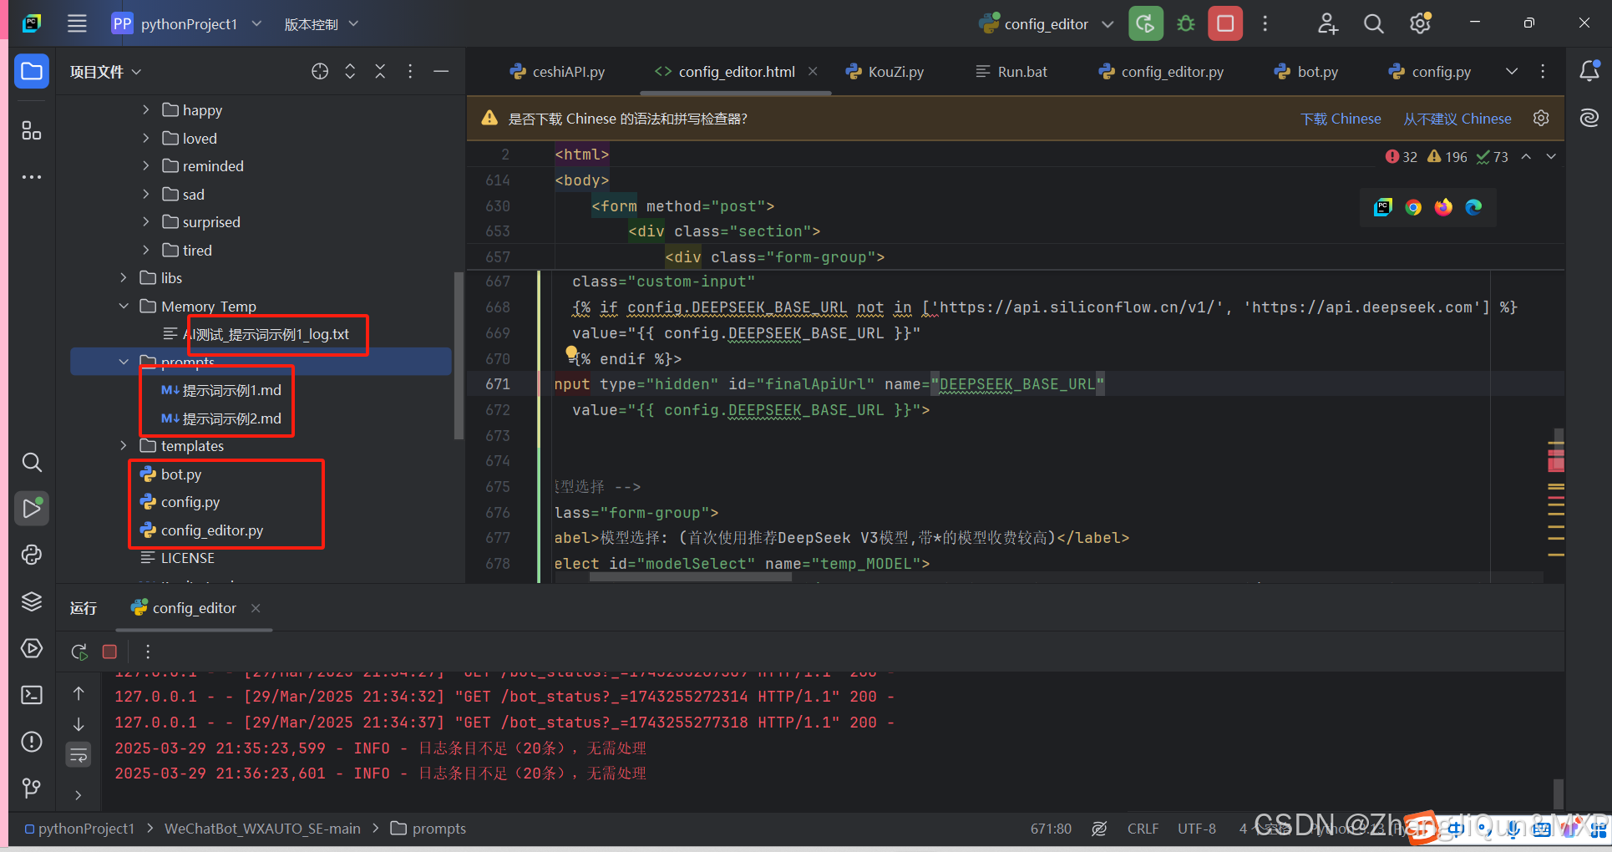Switch to config_editor.py editor tab
The image size is (1612, 852).
coord(1161,72)
